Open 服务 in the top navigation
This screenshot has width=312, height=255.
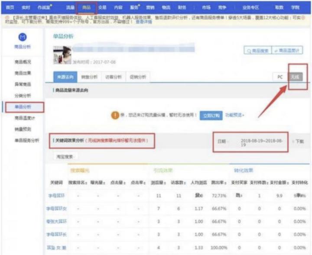(134, 7)
